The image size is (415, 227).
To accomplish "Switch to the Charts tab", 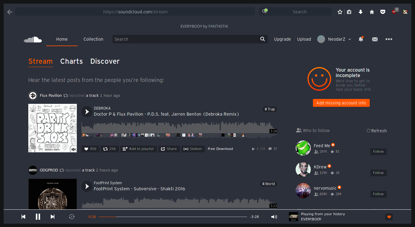I will pos(71,61).
